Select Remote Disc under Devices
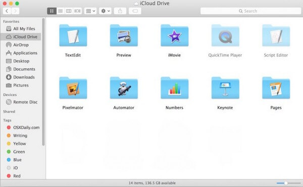The image size is (303, 187). [x=21, y=102]
